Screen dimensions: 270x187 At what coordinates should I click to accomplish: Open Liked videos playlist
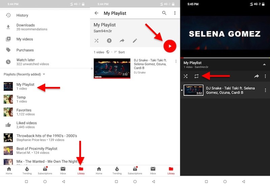click(45, 125)
